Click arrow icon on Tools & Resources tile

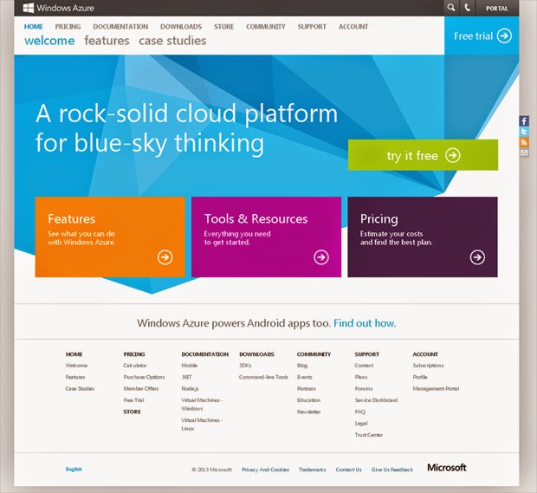coord(321,257)
